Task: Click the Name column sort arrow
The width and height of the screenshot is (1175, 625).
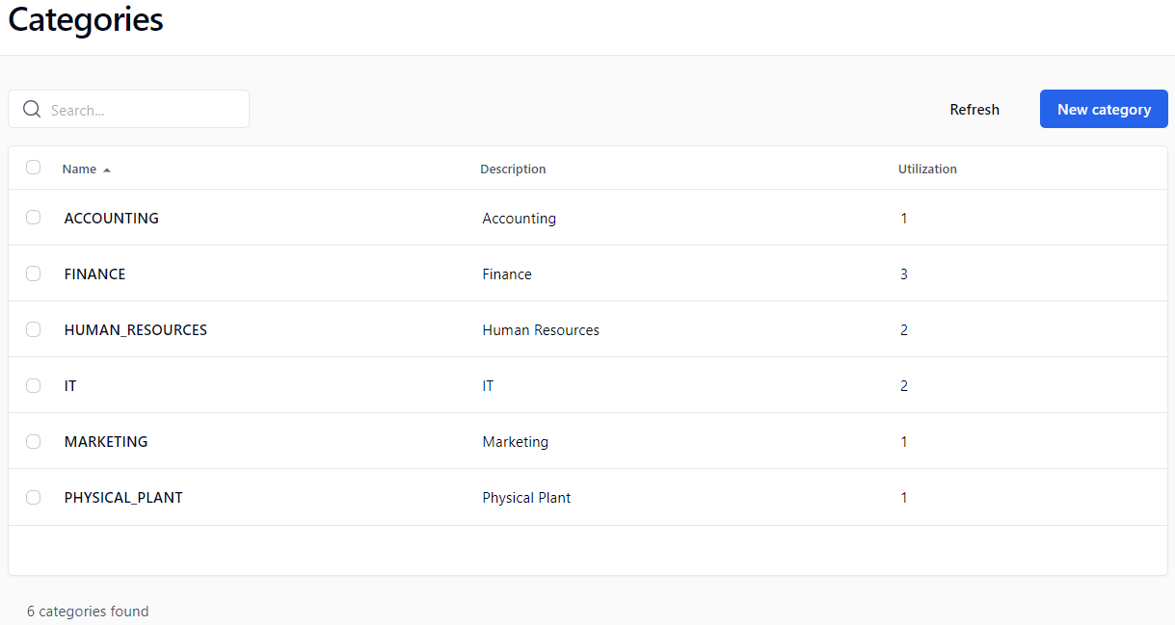Action: coord(107,169)
